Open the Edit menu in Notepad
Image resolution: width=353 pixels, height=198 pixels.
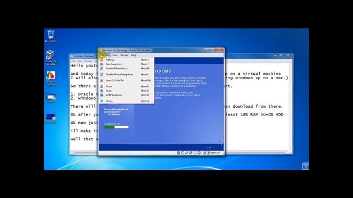click(79, 61)
